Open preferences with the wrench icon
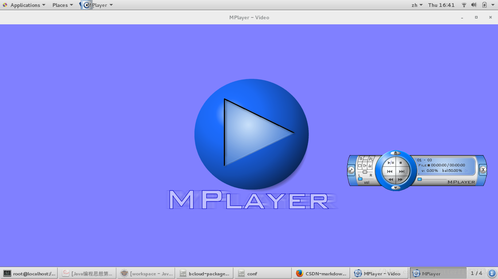Image resolution: width=498 pixels, height=279 pixels. (x=351, y=170)
